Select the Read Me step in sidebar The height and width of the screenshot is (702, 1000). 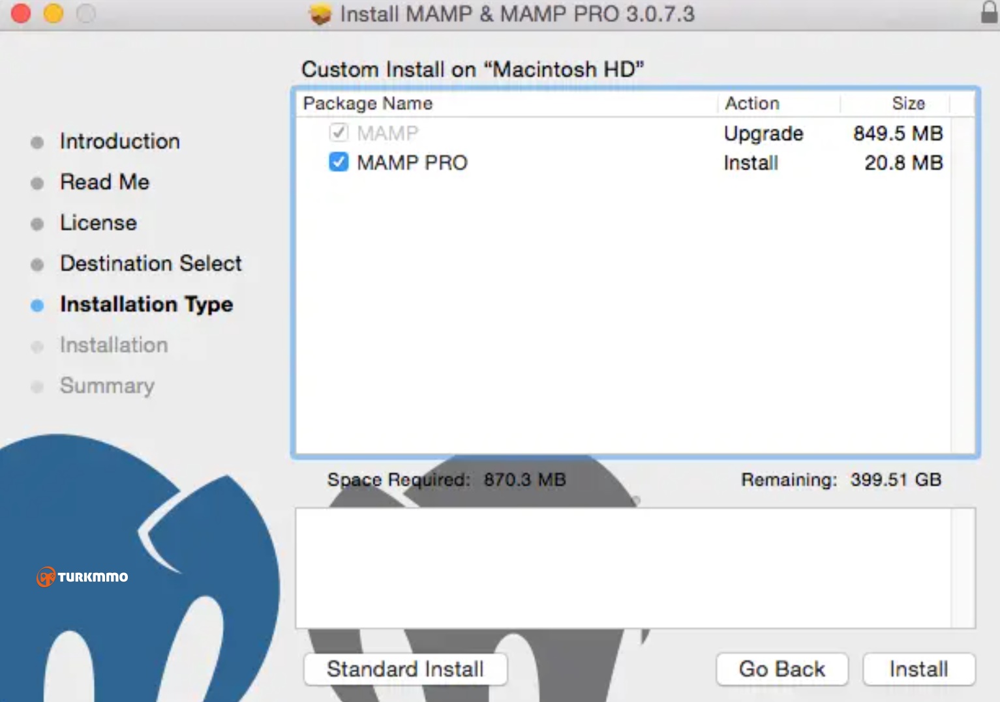click(105, 182)
